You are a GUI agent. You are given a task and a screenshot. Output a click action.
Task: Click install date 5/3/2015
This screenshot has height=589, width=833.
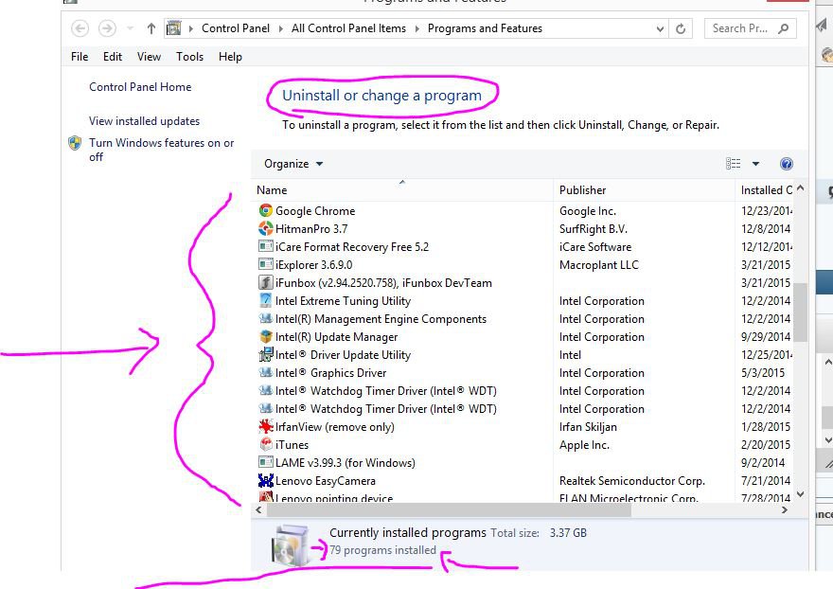pos(763,373)
